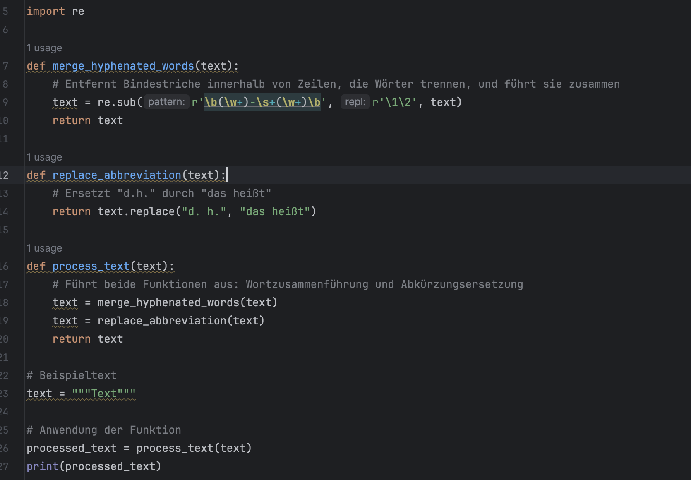Click the import re statement

coord(55,11)
